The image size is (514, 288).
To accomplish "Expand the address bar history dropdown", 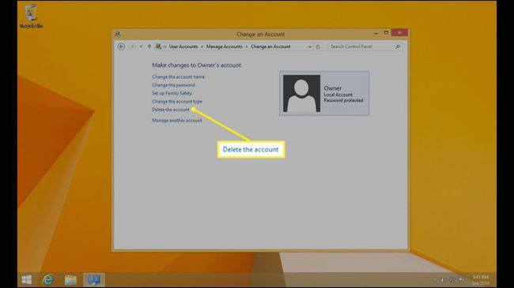I will click(310, 47).
